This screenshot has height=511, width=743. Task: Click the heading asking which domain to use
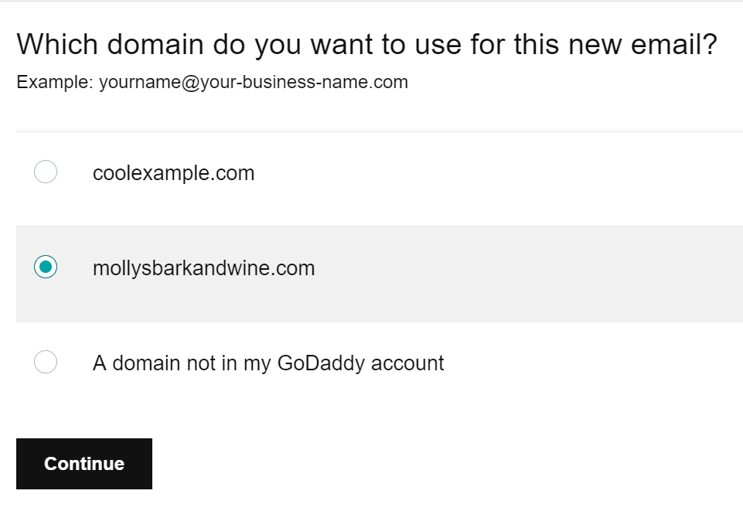[366, 45]
